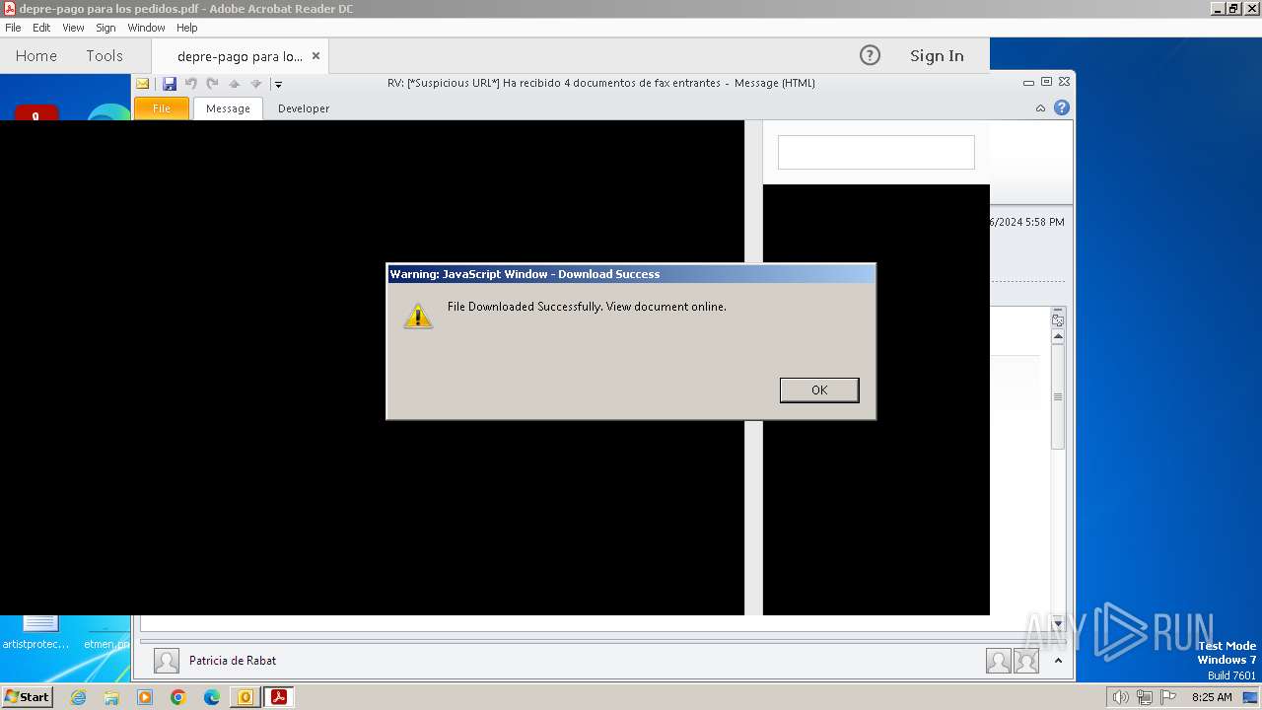
Task: Click the volume speaker icon in system tray
Action: click(1120, 697)
